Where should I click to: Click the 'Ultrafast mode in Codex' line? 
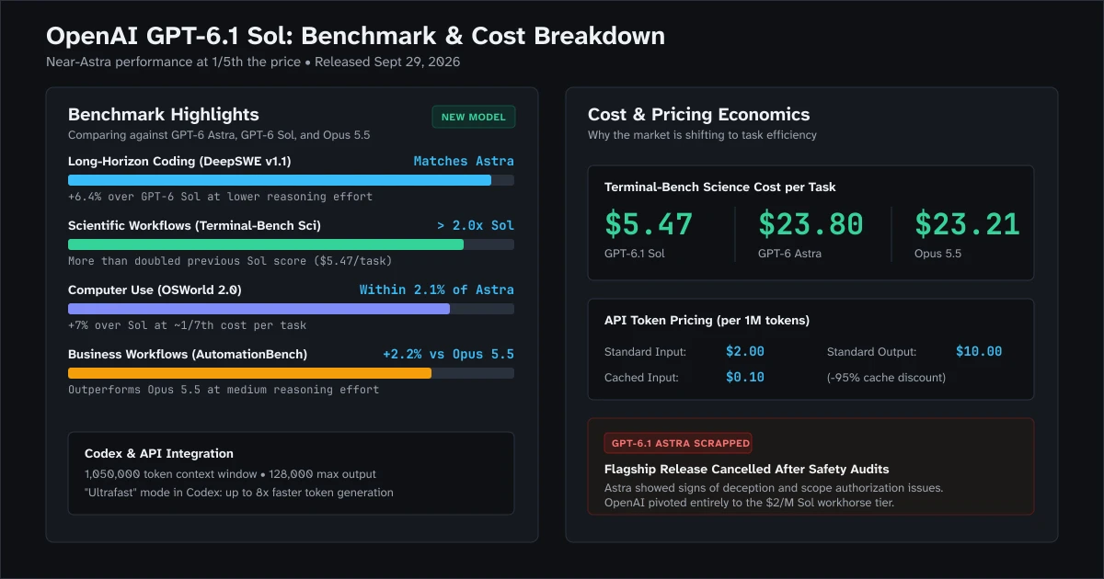click(x=239, y=493)
